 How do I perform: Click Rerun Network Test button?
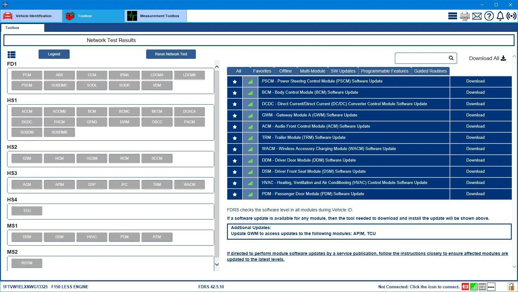(x=171, y=54)
